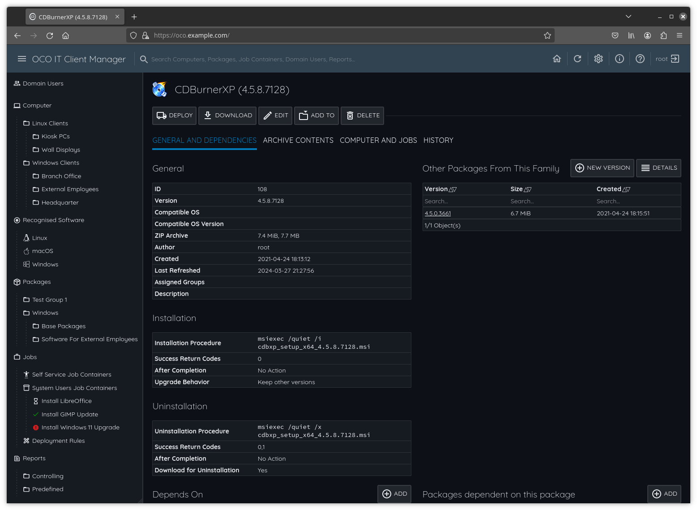Open macOS recognised software

point(38,251)
